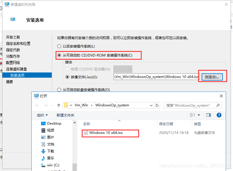This screenshot has width=233, height=171.
Task: Go to 配置网络 wizard step
Action: pos(13,63)
